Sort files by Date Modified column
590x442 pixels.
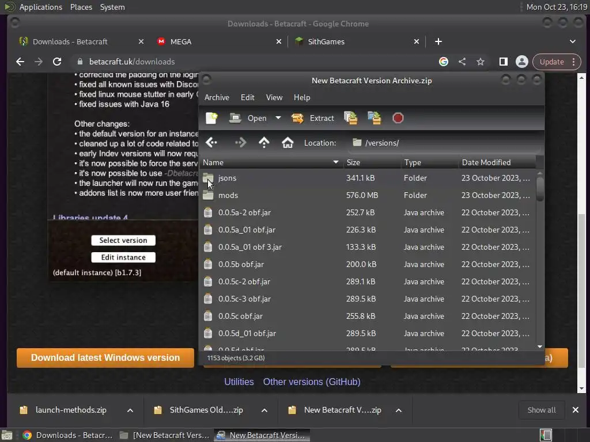pos(497,162)
